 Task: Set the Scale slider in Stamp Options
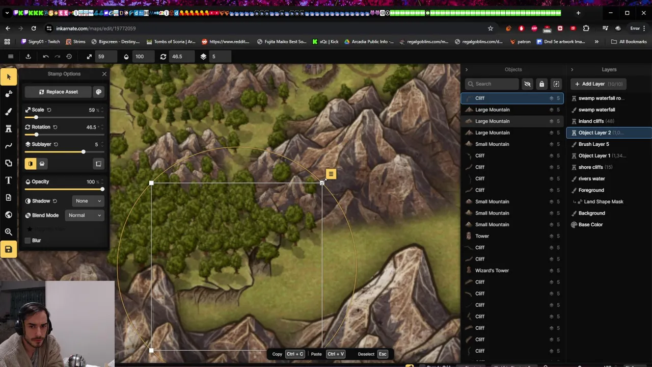coord(65,117)
